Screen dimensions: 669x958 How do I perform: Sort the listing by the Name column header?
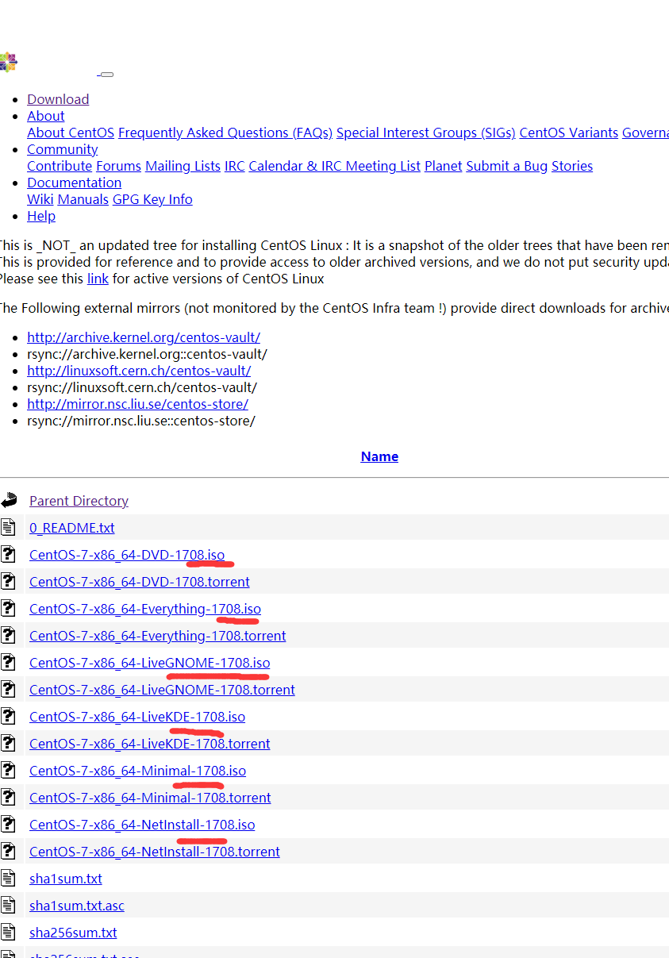pos(379,456)
